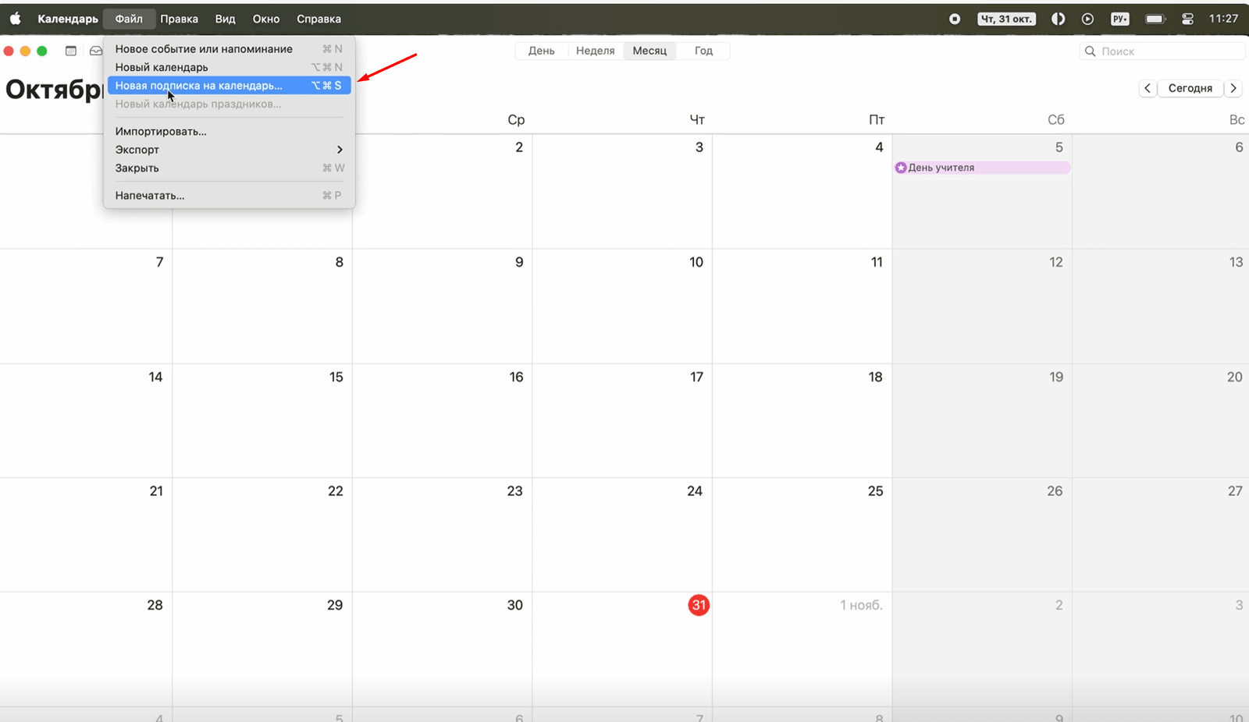Click the half-circle contrast menu bar icon
The width and height of the screenshot is (1249, 722).
pyautogui.click(x=1058, y=19)
